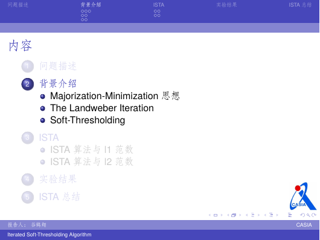Click the number 2 section bullet
The width and height of the screenshot is (320, 240).
click(28, 84)
